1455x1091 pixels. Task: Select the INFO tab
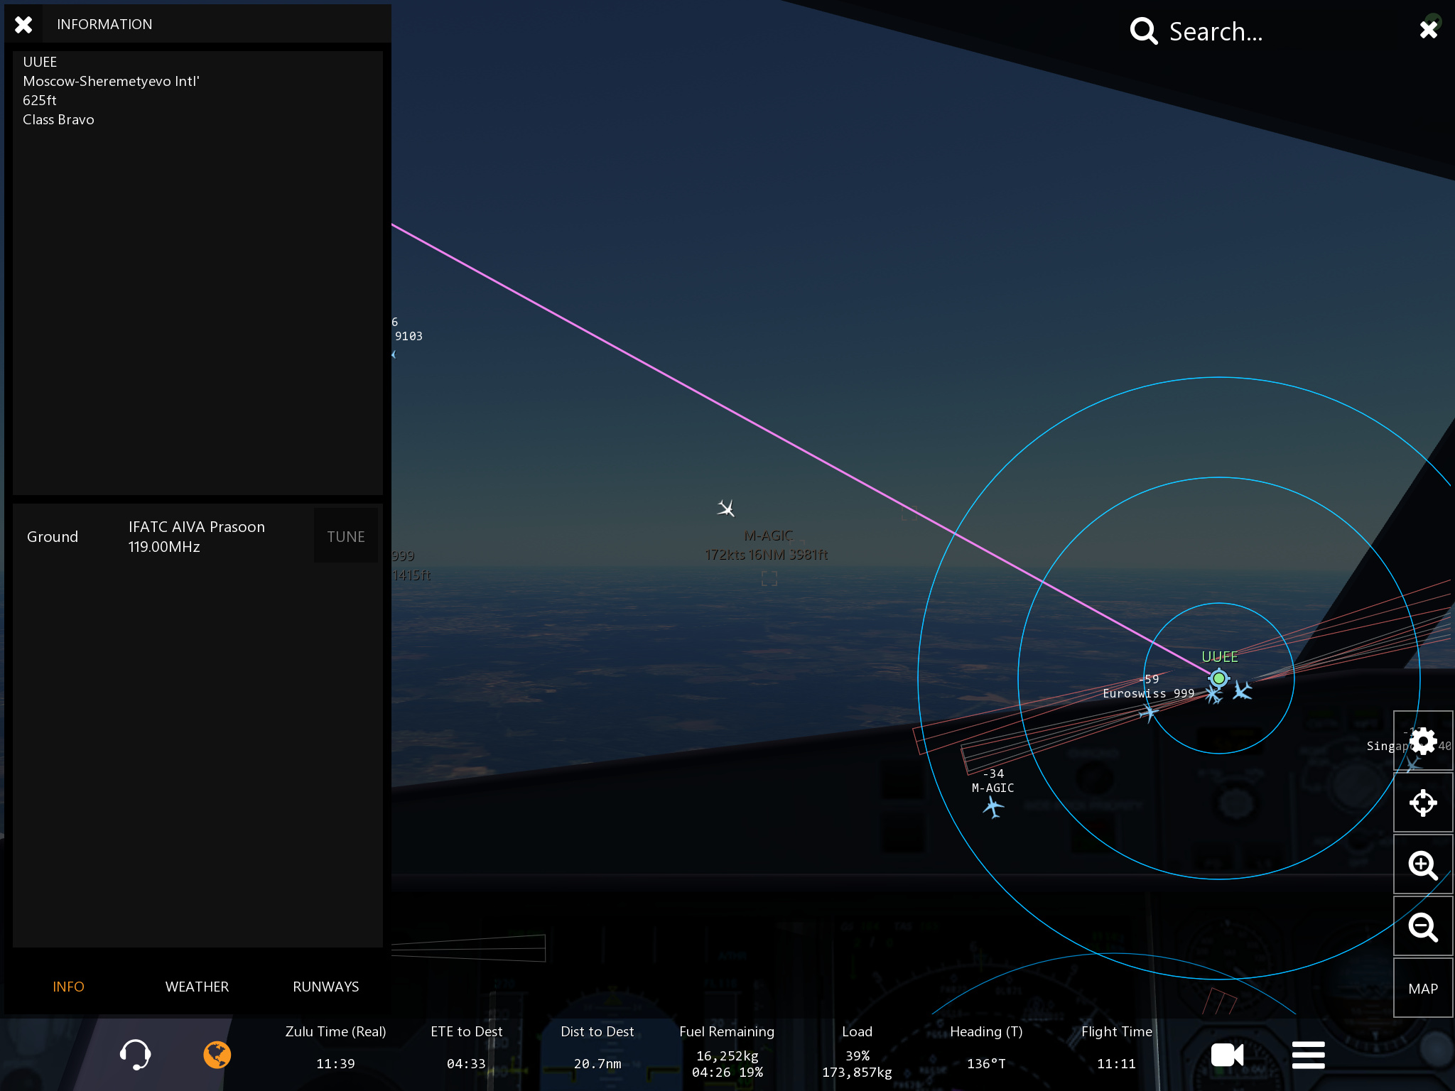point(68,987)
